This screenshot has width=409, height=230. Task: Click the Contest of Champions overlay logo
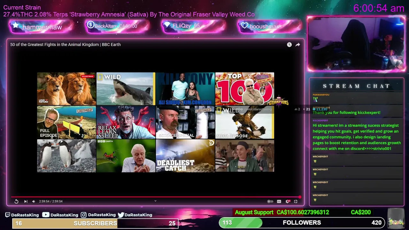pyautogui.click(x=279, y=101)
